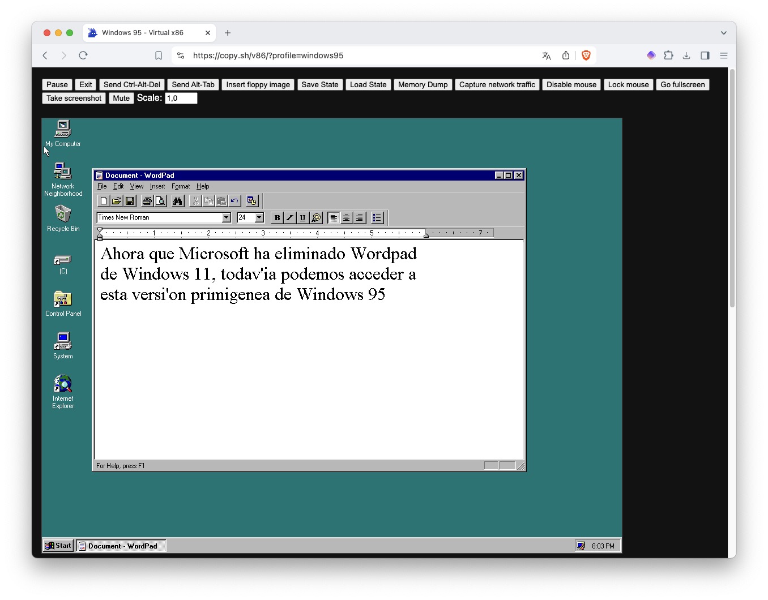Viewport: 768px width, 600px height.
Task: Click the Print icon in WordPad's toolbar
Action: [147, 201]
